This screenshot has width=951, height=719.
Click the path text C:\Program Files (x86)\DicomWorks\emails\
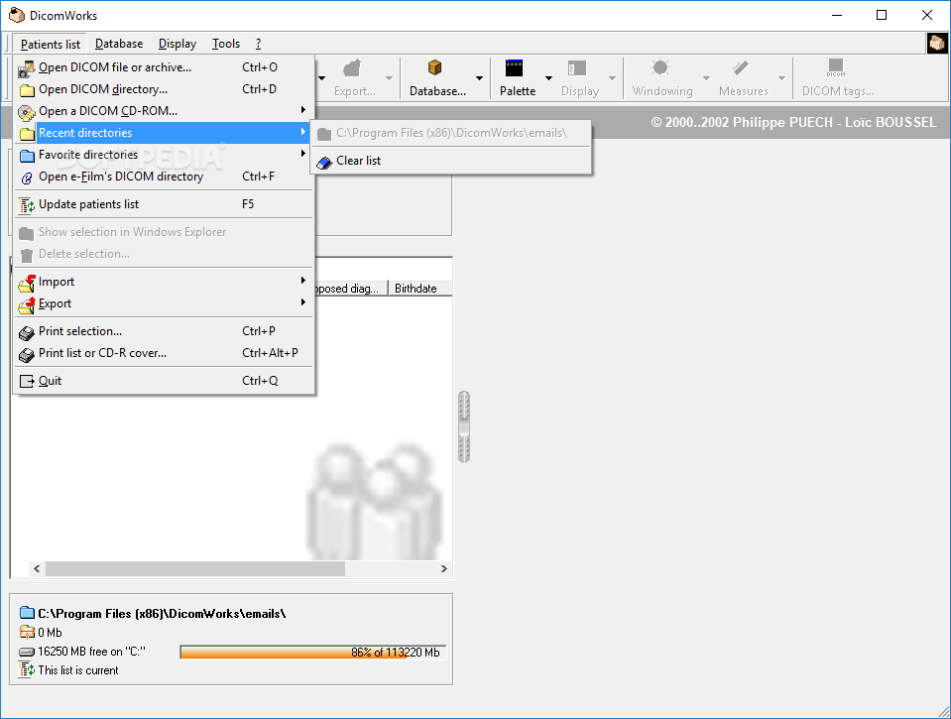(162, 614)
